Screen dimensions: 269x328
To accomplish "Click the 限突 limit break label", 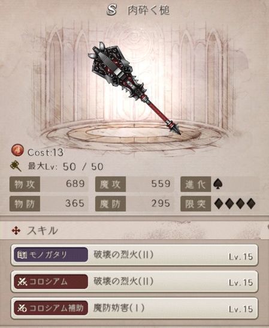I will 196,204.
